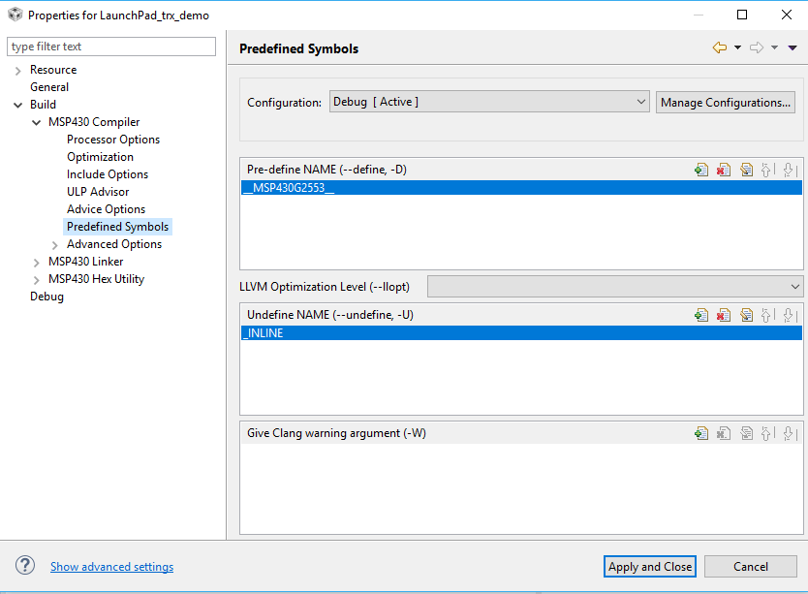Click the back navigation arrow
Image resolution: width=808 pixels, height=594 pixels.
tap(720, 47)
